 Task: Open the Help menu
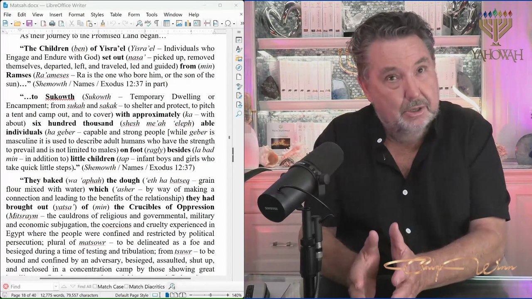point(194,15)
